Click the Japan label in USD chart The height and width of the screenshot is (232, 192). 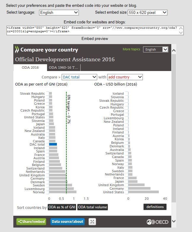(119, 181)
